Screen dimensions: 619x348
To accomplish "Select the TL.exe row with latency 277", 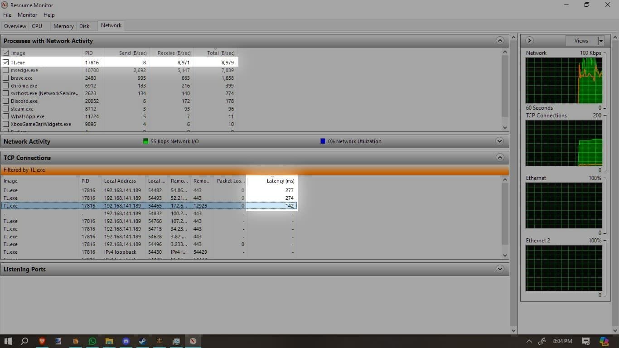I will 136,190.
